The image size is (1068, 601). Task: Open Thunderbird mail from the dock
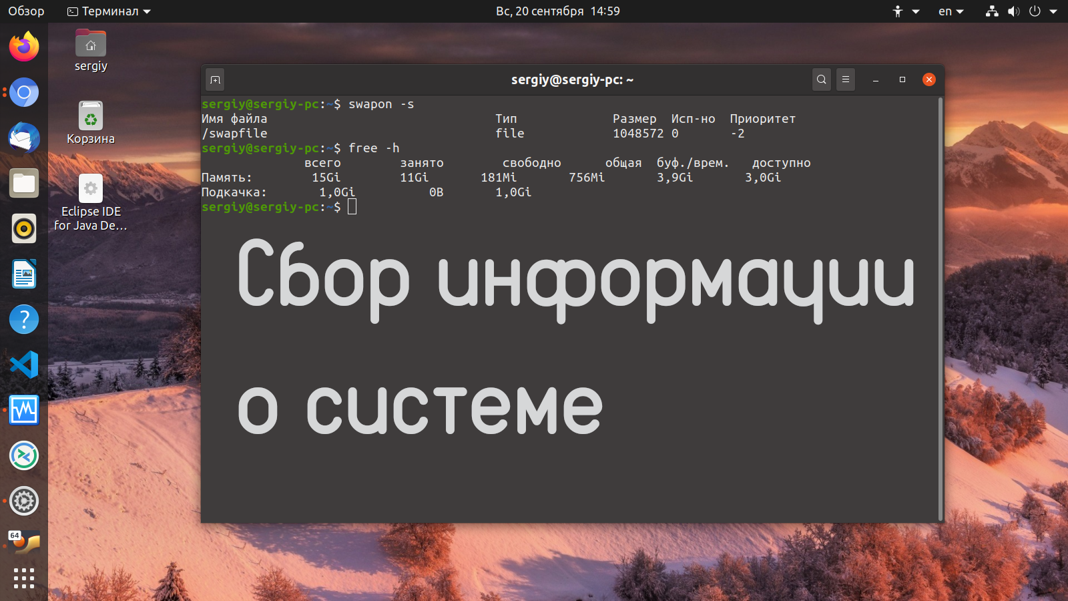(x=24, y=138)
